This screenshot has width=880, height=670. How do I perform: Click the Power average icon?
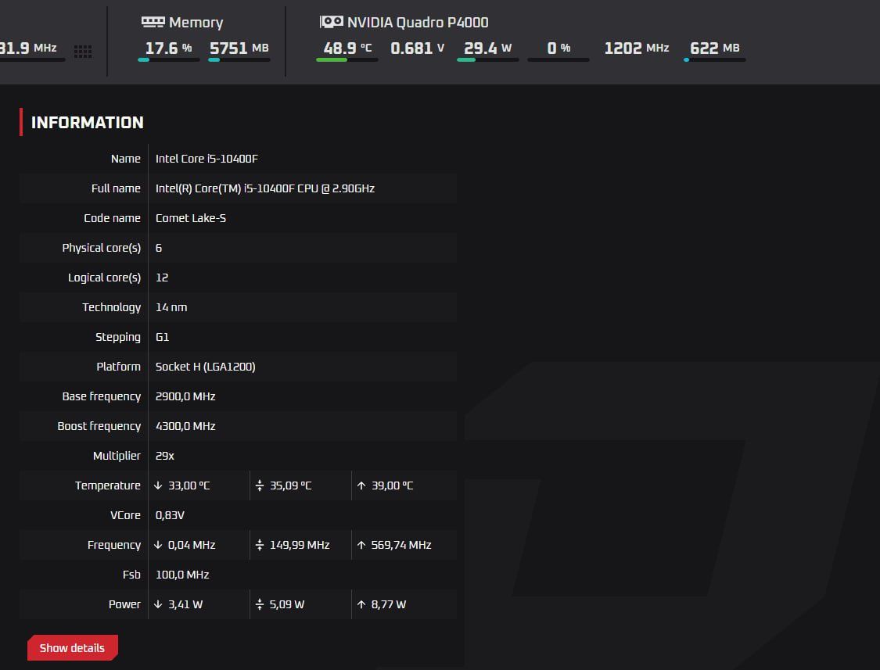(x=259, y=604)
